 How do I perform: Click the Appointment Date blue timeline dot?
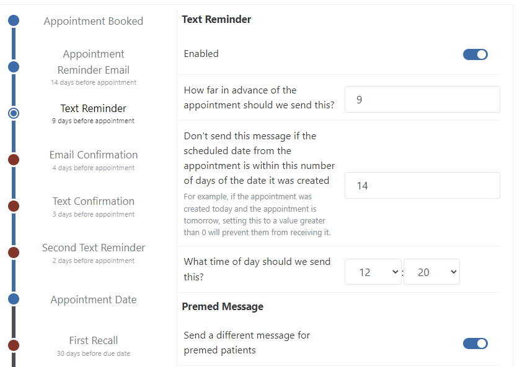pyautogui.click(x=14, y=299)
